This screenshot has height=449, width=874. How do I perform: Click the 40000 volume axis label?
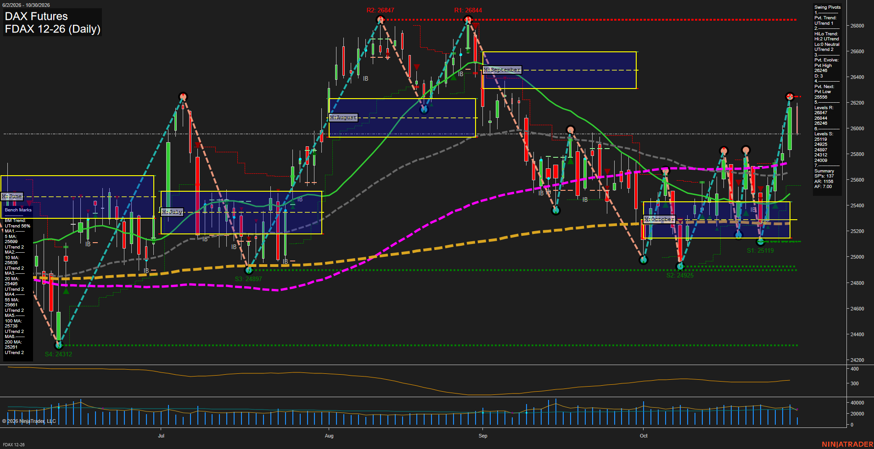coord(857,403)
